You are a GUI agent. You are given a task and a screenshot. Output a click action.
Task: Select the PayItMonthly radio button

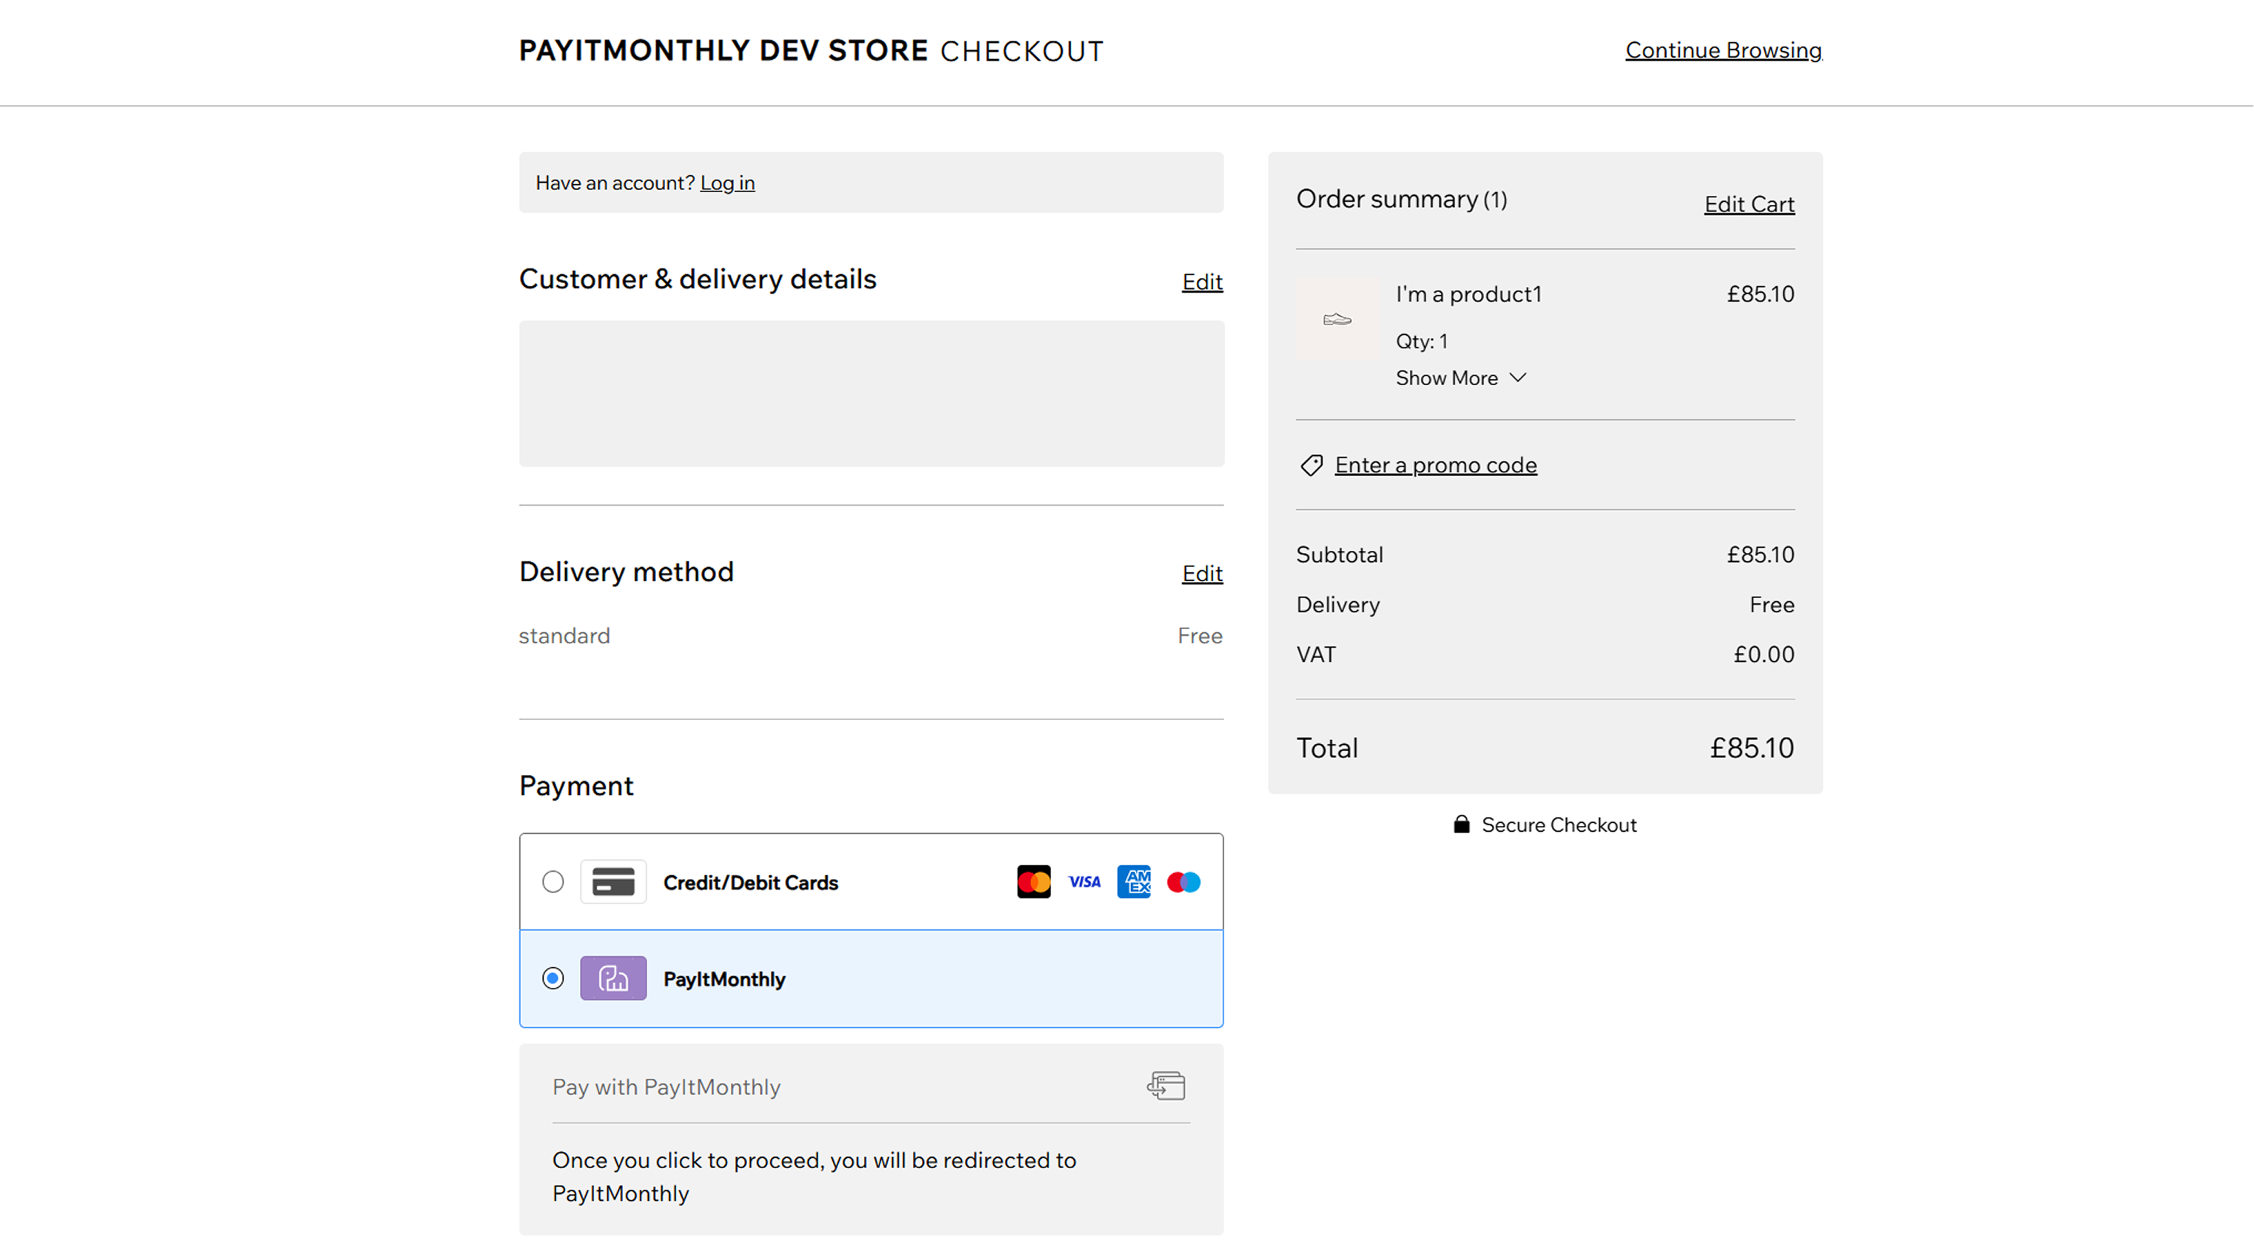pyautogui.click(x=553, y=978)
